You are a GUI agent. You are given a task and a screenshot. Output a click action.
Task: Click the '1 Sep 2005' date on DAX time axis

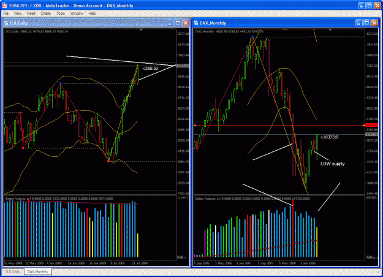tap(202, 263)
